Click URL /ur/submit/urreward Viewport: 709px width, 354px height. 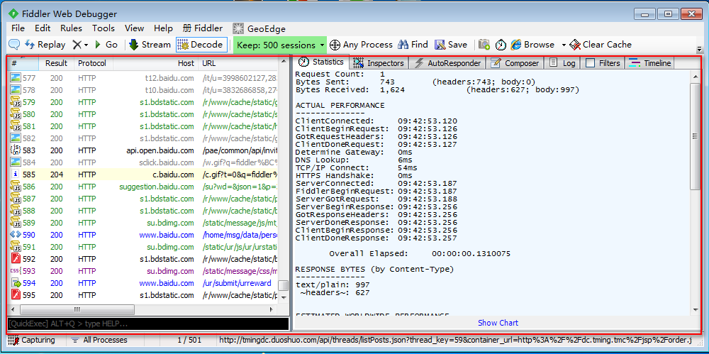coord(237,283)
